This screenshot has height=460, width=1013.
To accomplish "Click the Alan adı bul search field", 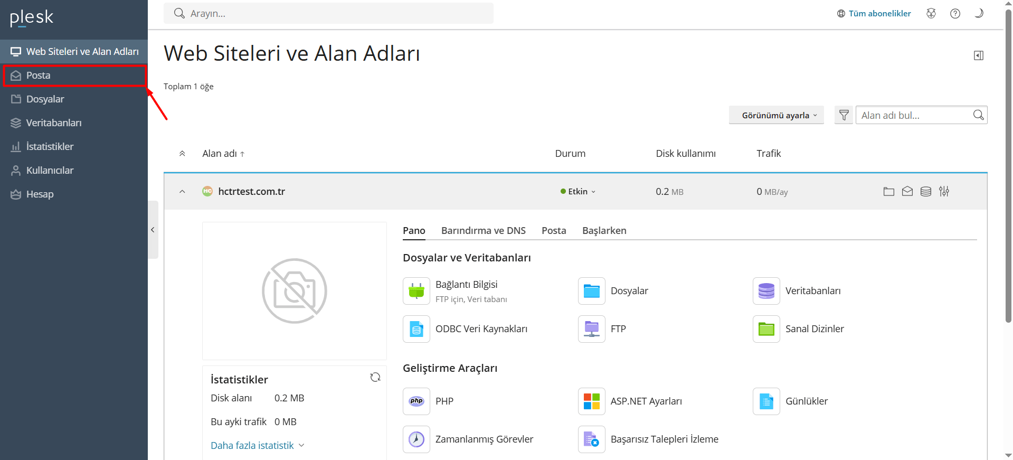I will click(x=916, y=115).
